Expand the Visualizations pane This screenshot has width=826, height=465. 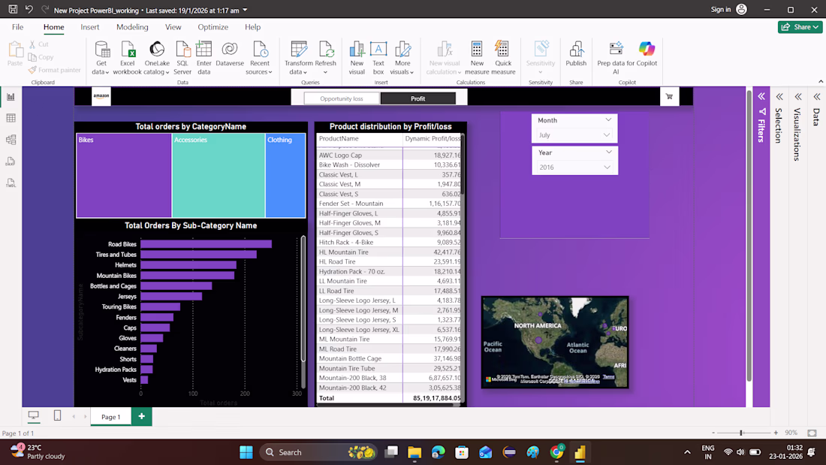click(x=798, y=96)
